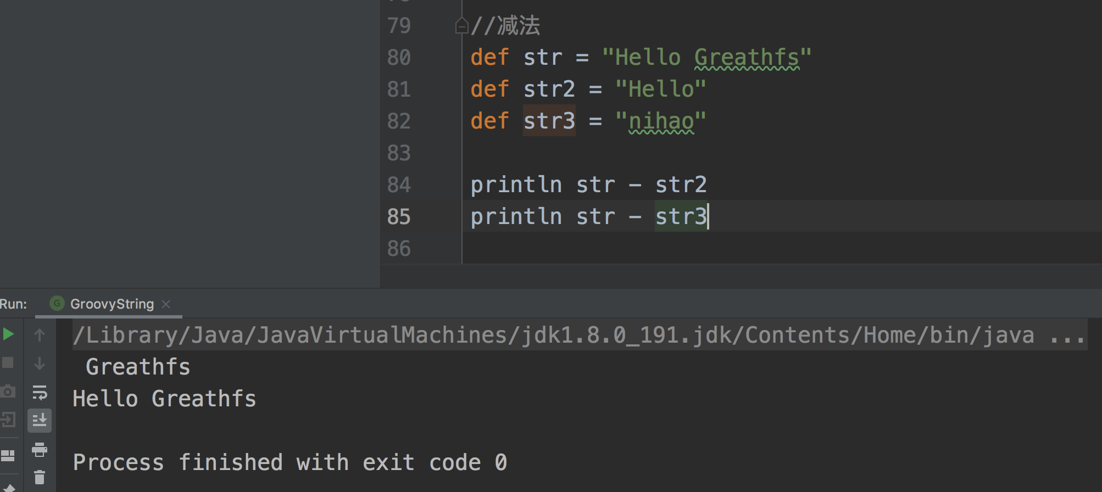Select the GroovyString run tab
This screenshot has height=492, width=1102.
[x=109, y=304]
